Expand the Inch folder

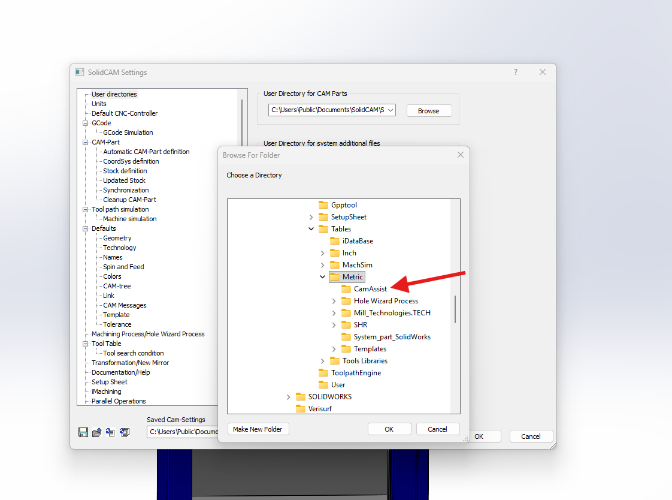point(322,254)
